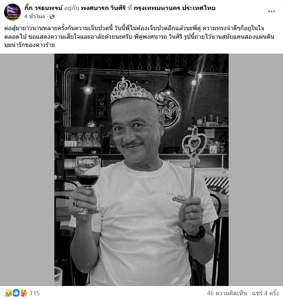
Task: Open tagged profile พงศนารถ วินศิริ in header
Action: tap(103, 8)
